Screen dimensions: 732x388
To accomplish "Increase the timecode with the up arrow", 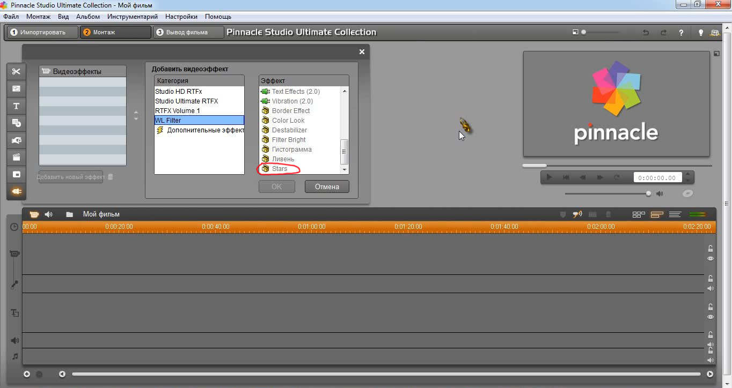I will coord(689,174).
